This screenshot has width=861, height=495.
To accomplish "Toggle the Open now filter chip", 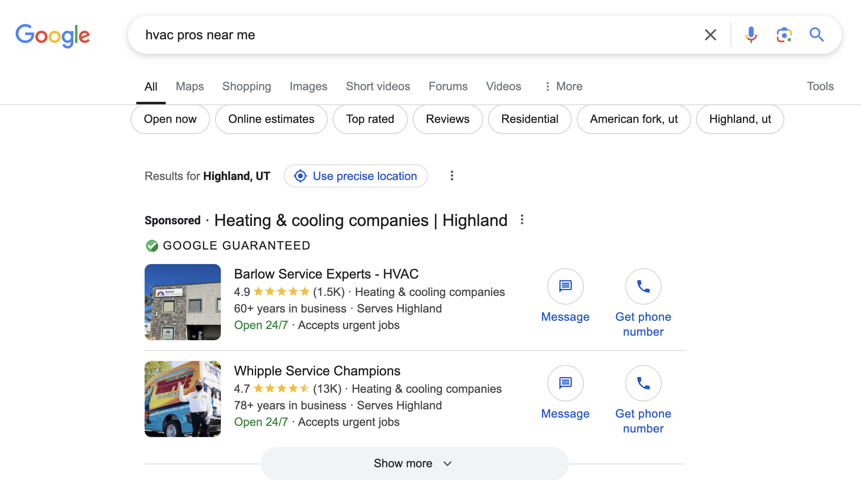I will click(170, 119).
